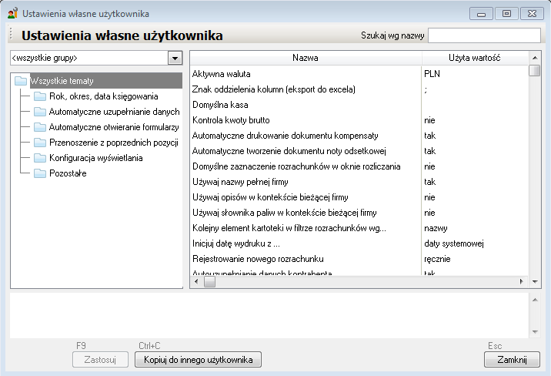Select Automatyczne otwieranie formularzy topic
The height and width of the screenshot is (376, 551).
tap(114, 127)
